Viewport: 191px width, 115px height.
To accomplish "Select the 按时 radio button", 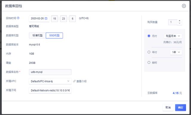I will (149, 62).
